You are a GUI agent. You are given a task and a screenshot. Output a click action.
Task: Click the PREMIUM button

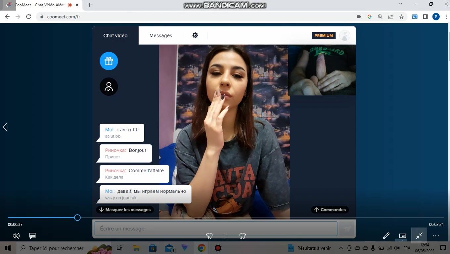coord(323,35)
